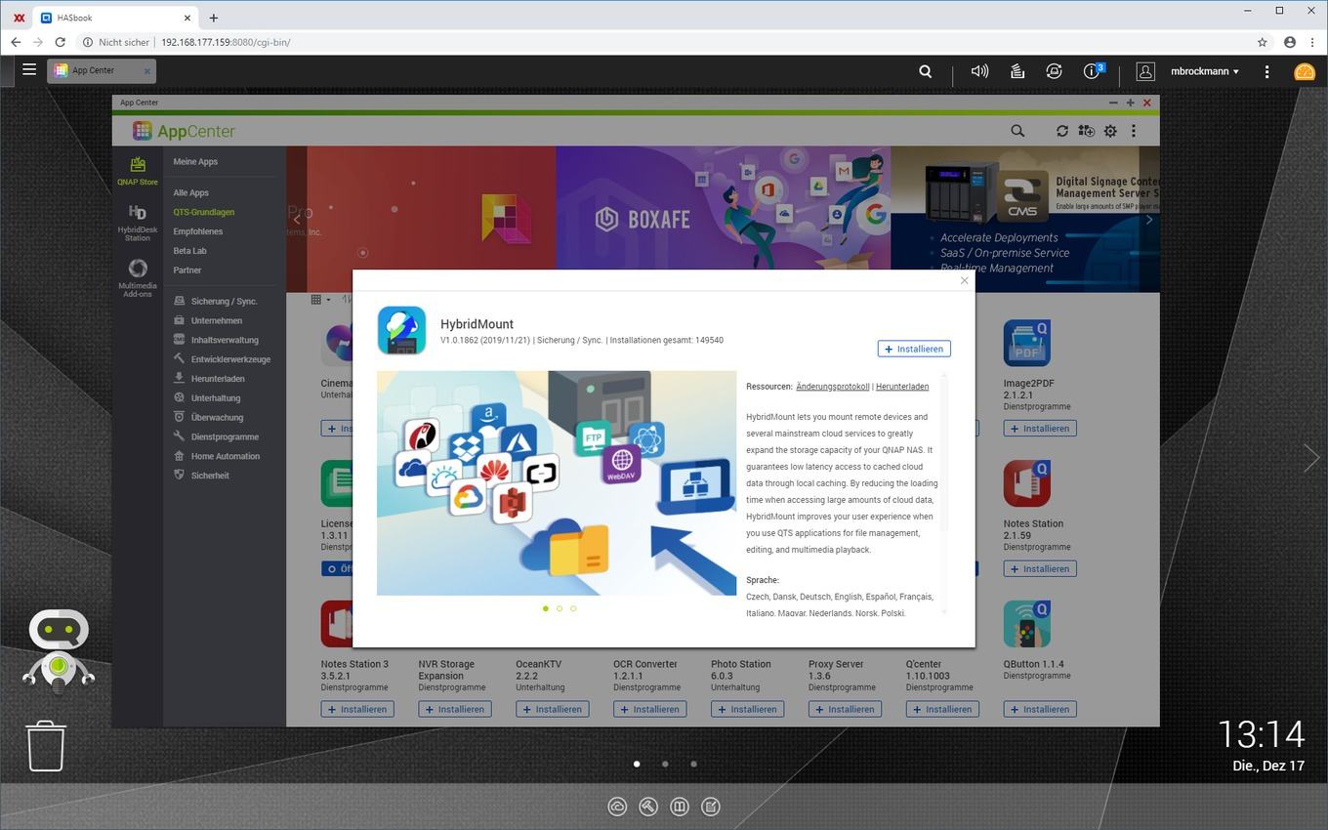This screenshot has height=830, width=1328.
Task: Open the desktop trash bin
Action: click(x=46, y=746)
